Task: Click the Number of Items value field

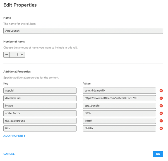Action: coord(14,55)
